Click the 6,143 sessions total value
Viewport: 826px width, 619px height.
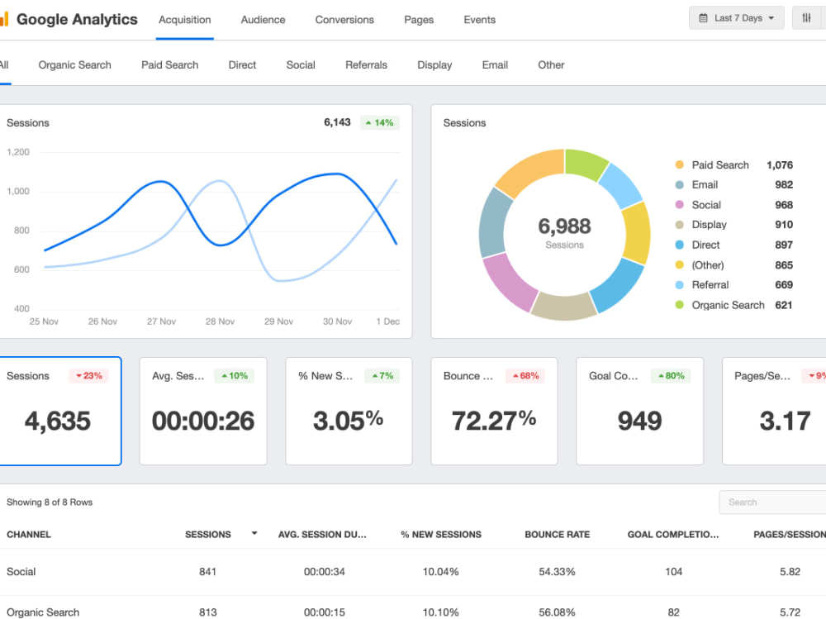pos(337,122)
